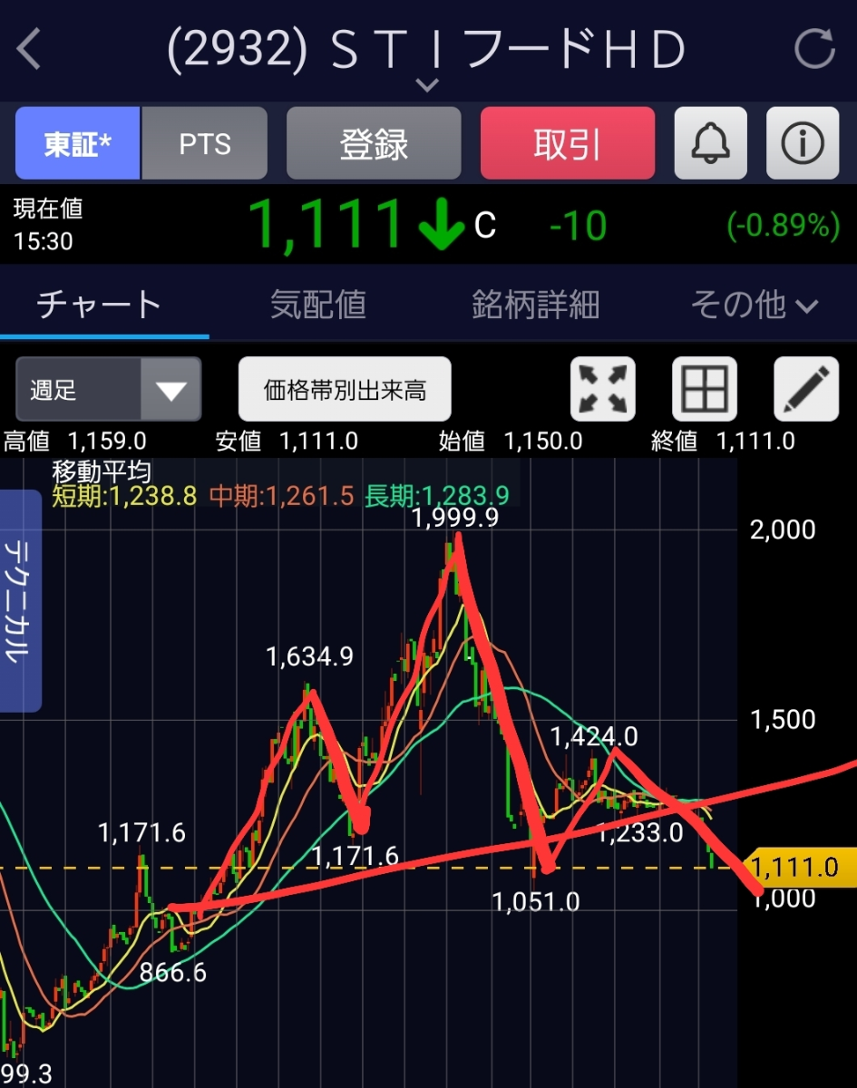Open 週足 timeframe dropdown

click(108, 390)
